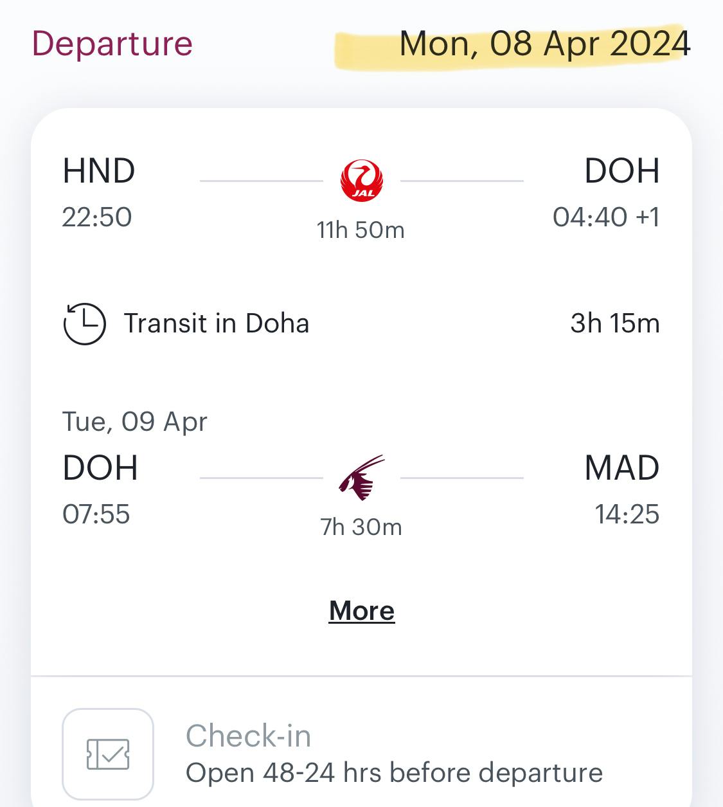This screenshot has width=723, height=807.
Task: Tap 'Open 48-24 hrs before departure' text
Action: 394,773
